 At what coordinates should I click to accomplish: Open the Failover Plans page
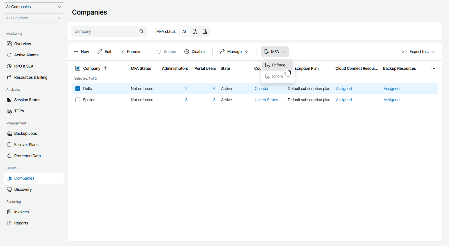pos(34,145)
